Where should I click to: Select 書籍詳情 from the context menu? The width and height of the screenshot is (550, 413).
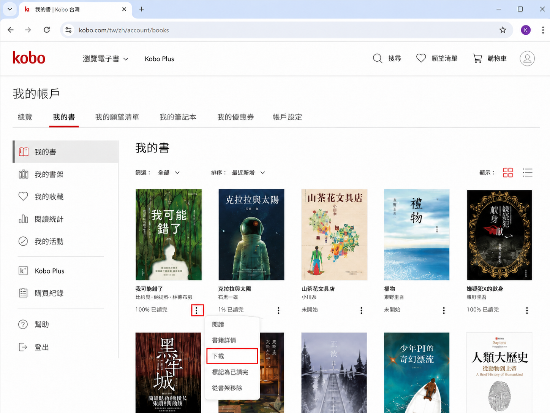(232, 340)
